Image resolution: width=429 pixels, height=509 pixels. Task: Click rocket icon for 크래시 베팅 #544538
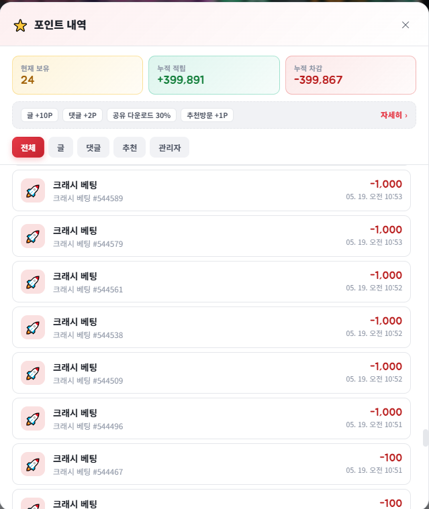(33, 327)
